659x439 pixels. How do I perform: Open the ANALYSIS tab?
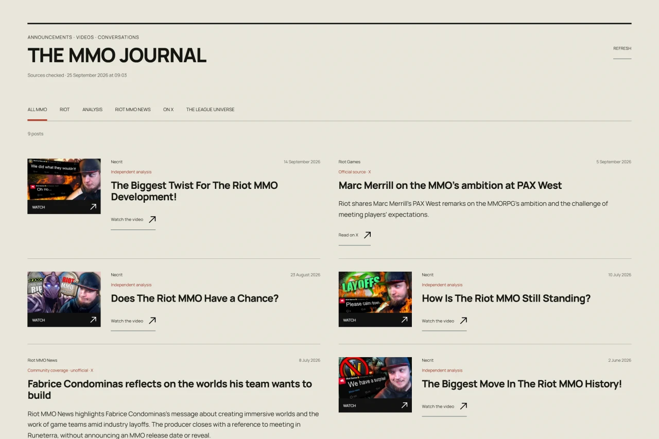(92, 110)
